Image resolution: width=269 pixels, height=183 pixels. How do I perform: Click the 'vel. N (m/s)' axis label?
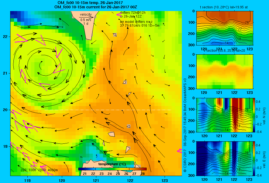coord(264,116)
